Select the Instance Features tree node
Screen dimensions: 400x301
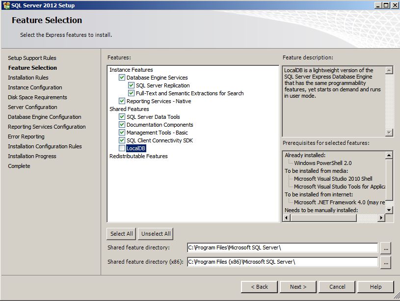(x=131, y=70)
